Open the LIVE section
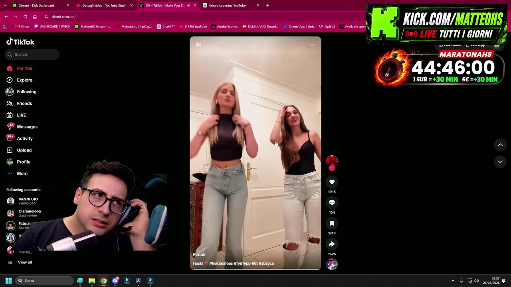The width and height of the screenshot is (511, 287). 16,115
